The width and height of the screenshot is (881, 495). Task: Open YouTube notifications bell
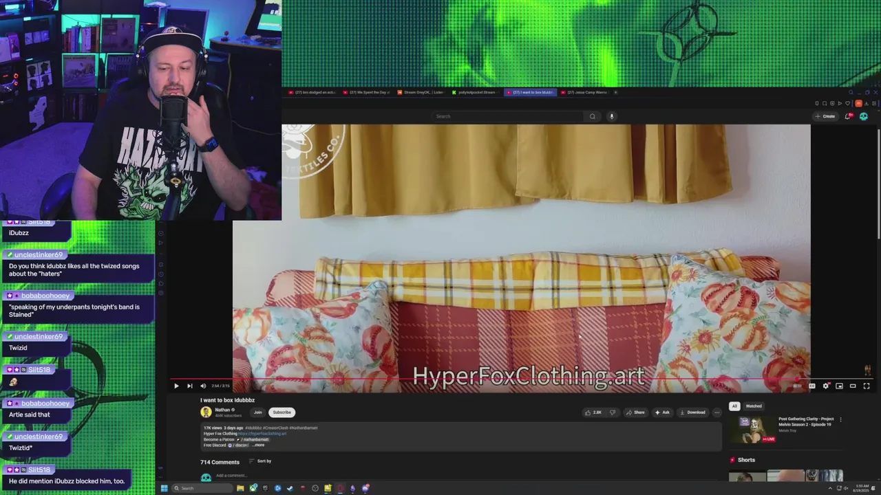point(848,116)
